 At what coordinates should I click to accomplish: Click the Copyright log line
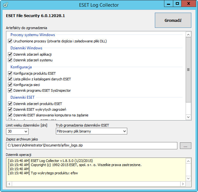[x=75, y=165]
